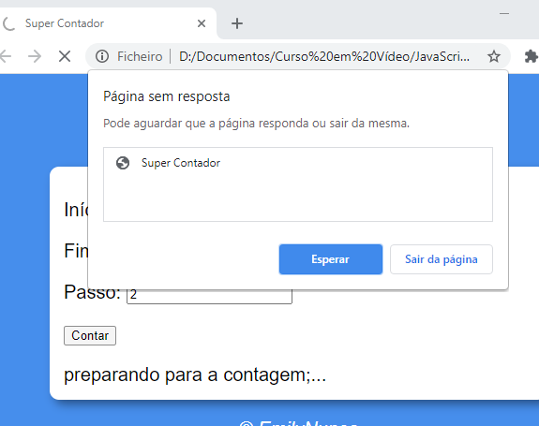Click the 'preparando para a contagem' text
The image size is (539, 426).
tap(195, 375)
